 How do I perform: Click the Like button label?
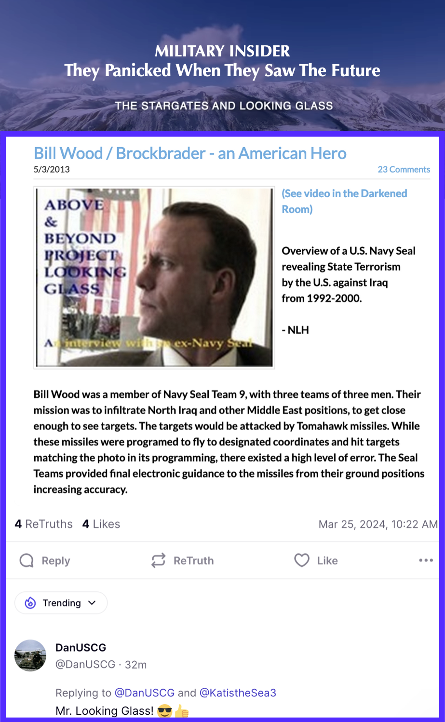(327, 561)
